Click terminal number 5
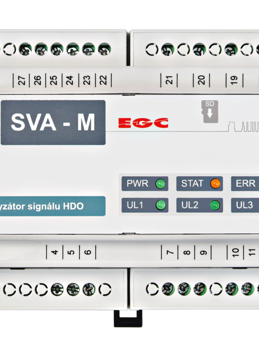The height and width of the screenshot is (339, 259). (71, 252)
